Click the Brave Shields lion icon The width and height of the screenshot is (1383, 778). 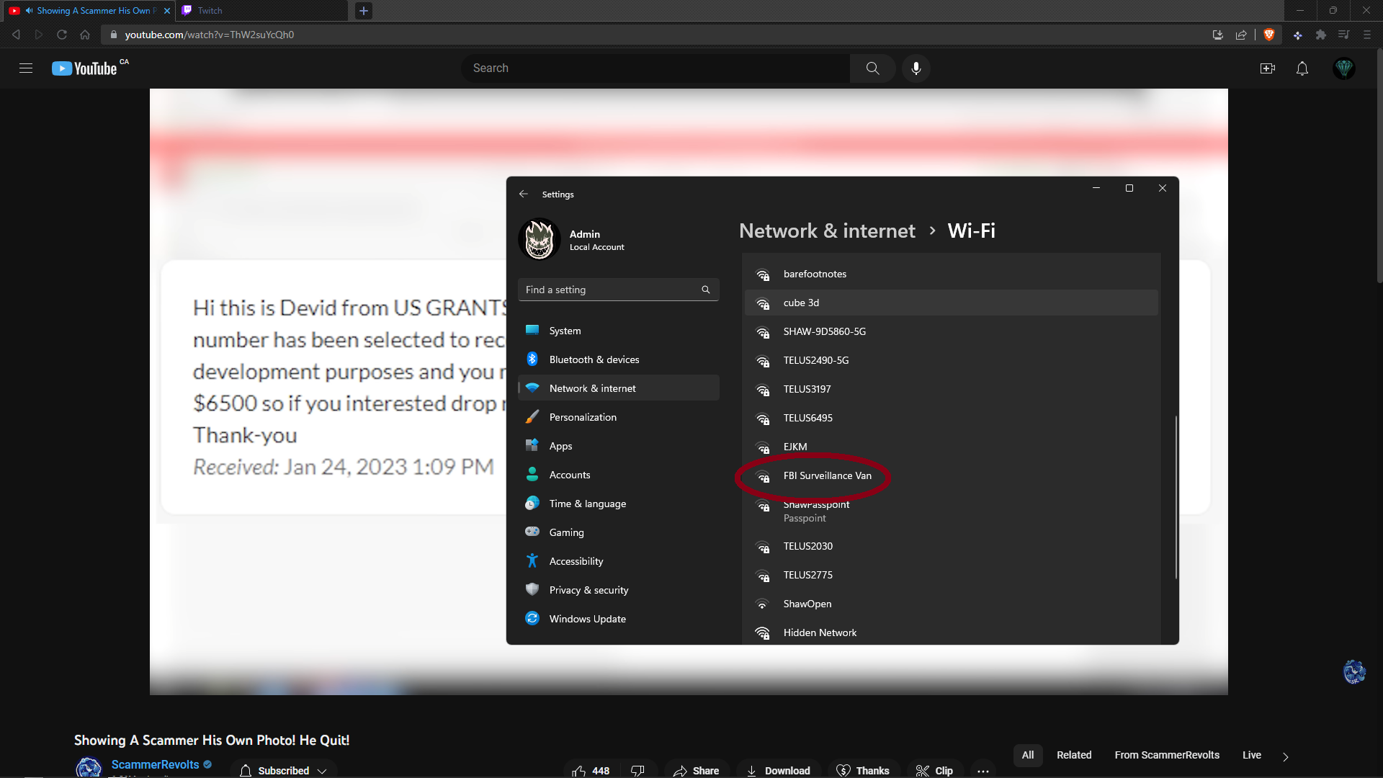[x=1269, y=35]
